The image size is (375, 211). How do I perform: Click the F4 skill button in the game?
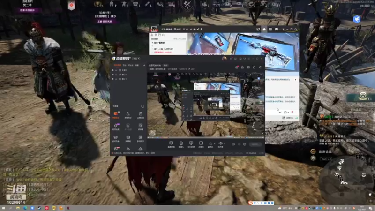(363, 96)
